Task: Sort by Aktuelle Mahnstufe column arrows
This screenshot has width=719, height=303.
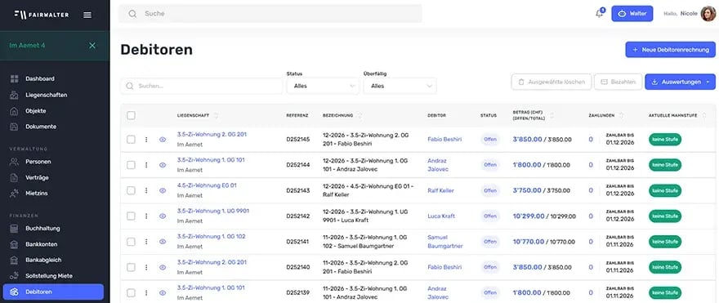Action: pyautogui.click(x=703, y=115)
